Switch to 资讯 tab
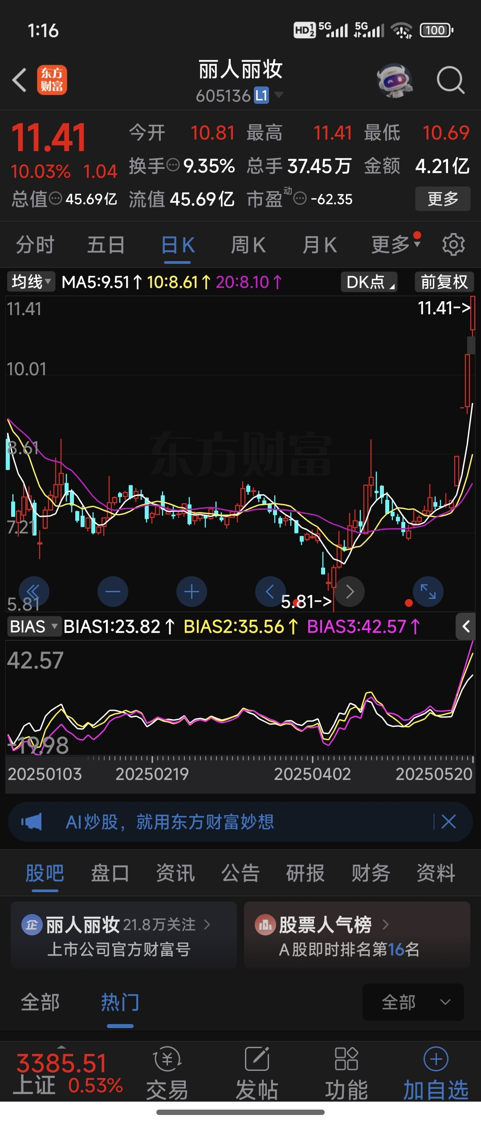The image size is (481, 1123). click(x=175, y=873)
